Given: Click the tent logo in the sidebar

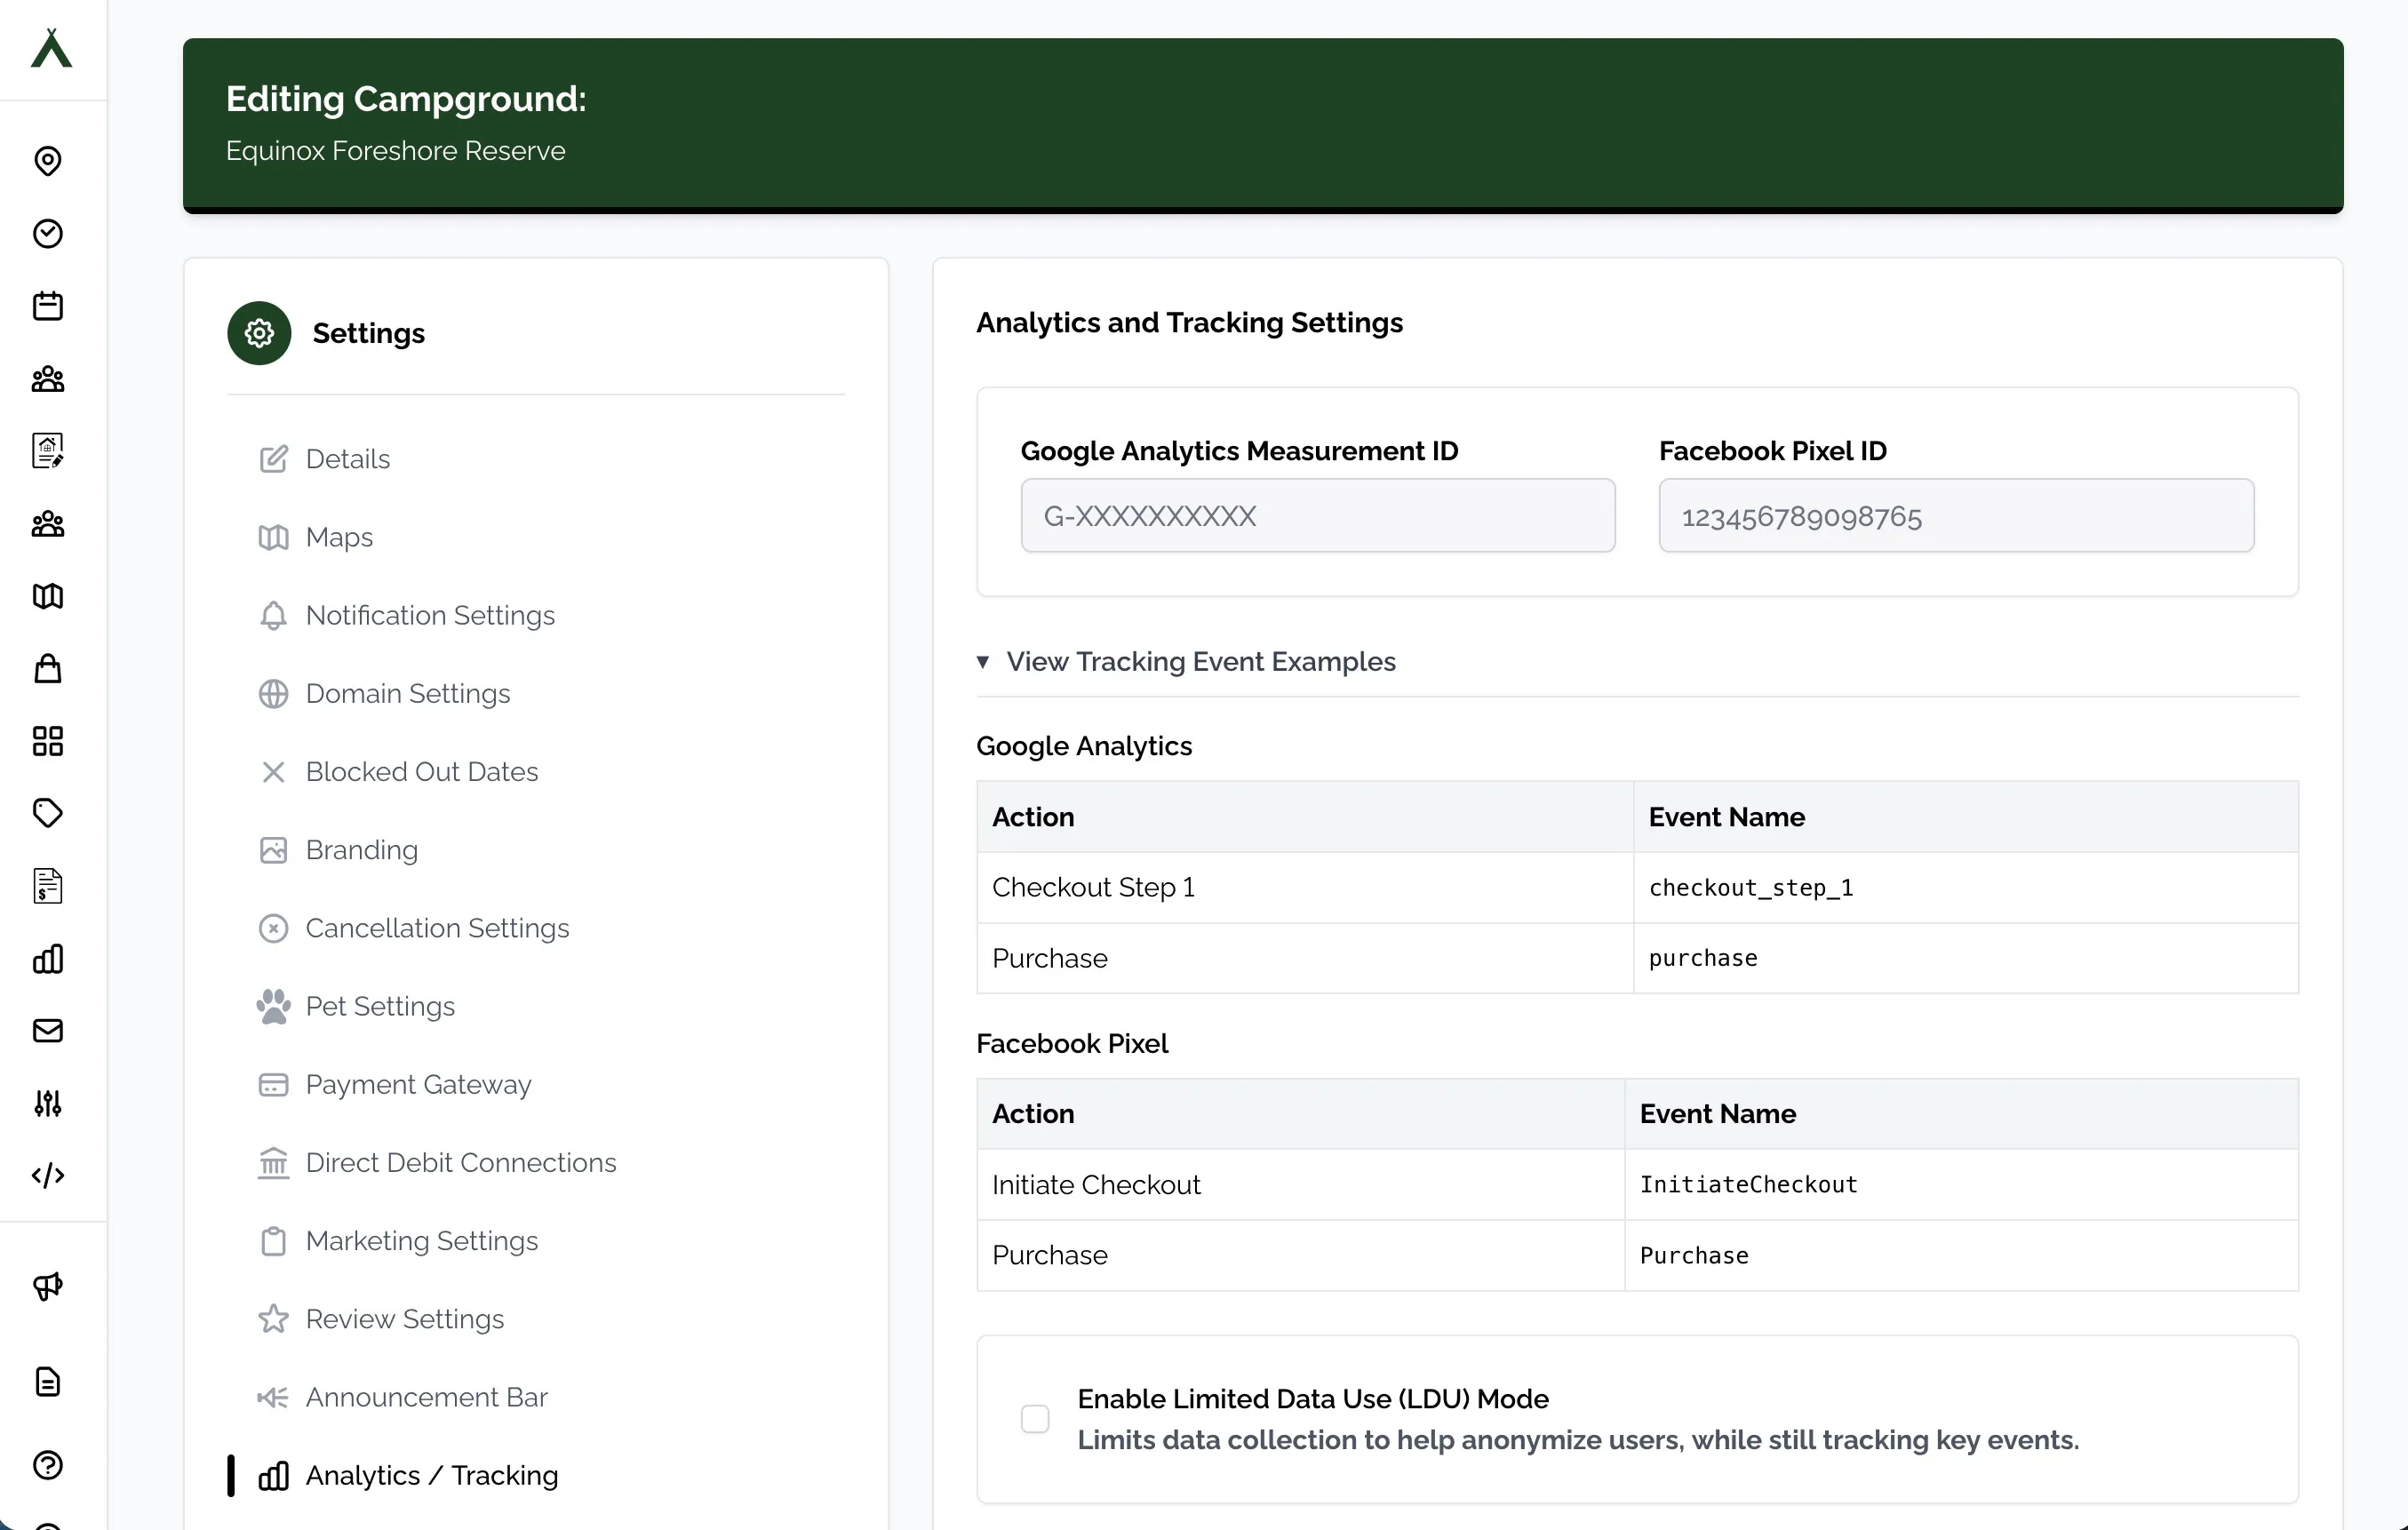Looking at the screenshot, I should pos(51,48).
